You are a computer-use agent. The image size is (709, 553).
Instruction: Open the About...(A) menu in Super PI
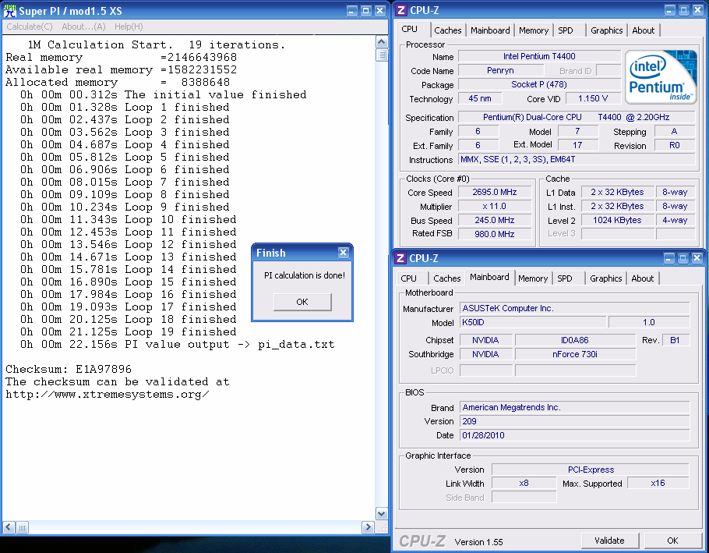83,27
